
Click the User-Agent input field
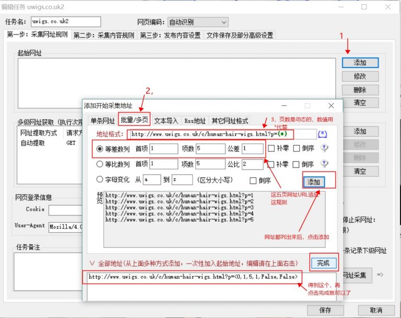click(66, 228)
